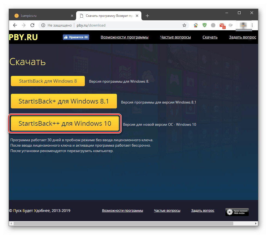Download StartIsBack для Windows 8
Viewport: 267px width, 235px height.
point(48,81)
